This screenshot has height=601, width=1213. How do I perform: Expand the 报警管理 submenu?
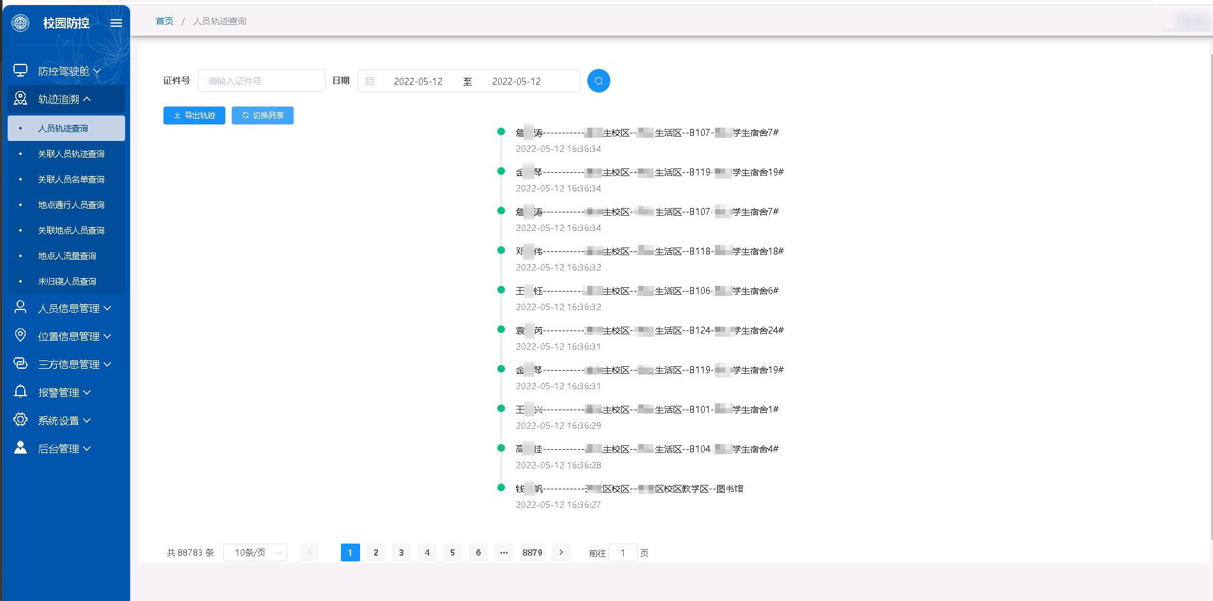[62, 392]
